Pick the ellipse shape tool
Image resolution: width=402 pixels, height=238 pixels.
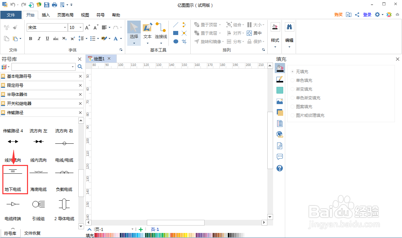(176, 41)
